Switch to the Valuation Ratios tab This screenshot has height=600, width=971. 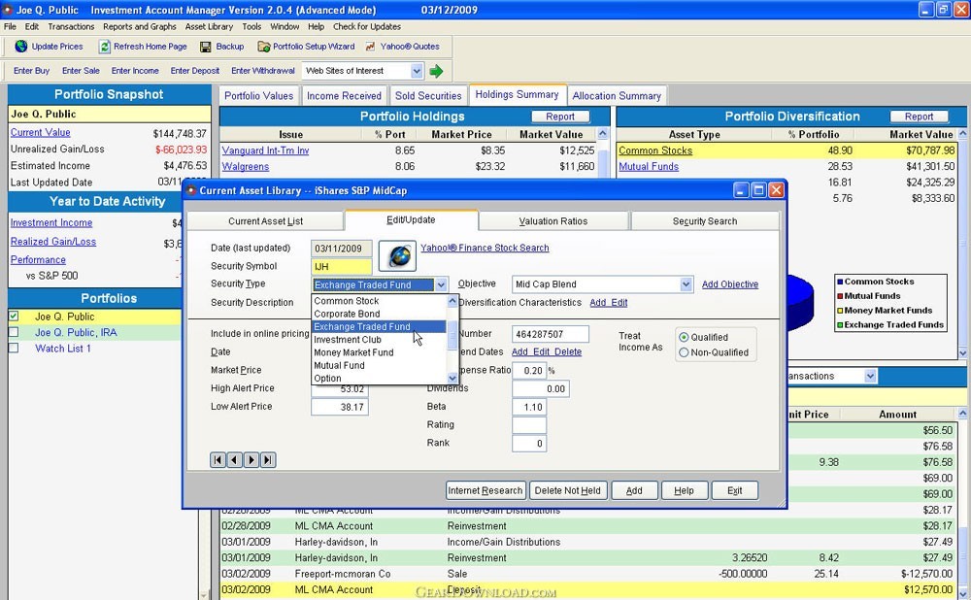pos(553,221)
